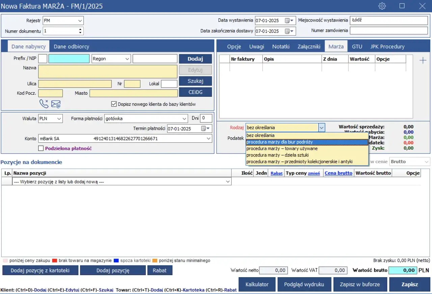The width and height of the screenshot is (432, 294).
Task: Open the Waluta currency dropdown
Action: click(x=59, y=119)
